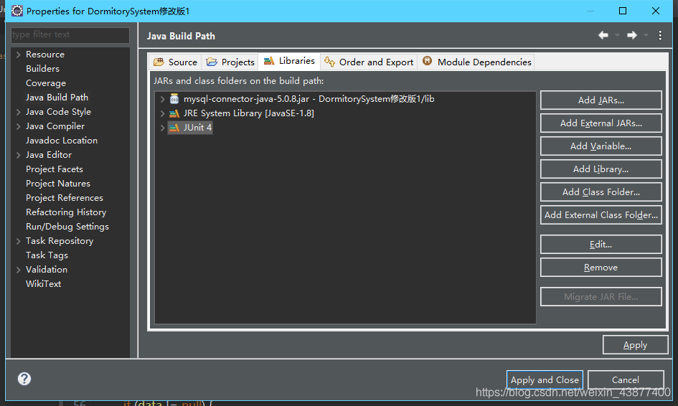
Task: Click the JRE System Library icon
Action: click(x=174, y=113)
